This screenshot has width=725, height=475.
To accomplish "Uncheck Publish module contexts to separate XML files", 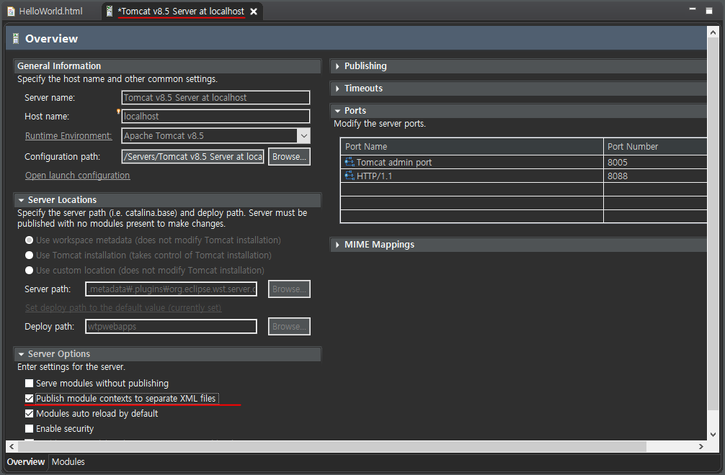I will [x=29, y=399].
